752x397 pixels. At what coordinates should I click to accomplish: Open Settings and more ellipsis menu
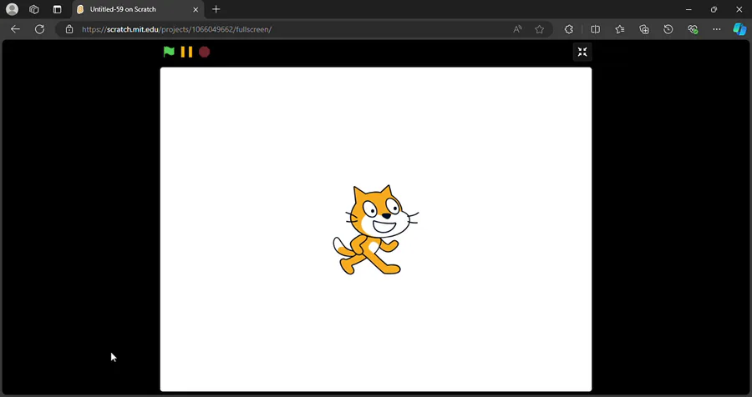[x=717, y=29]
